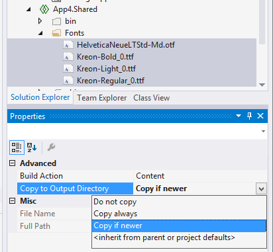The image size is (273, 252).
Task: Click the Copy if newer value field
Action: tap(195, 189)
